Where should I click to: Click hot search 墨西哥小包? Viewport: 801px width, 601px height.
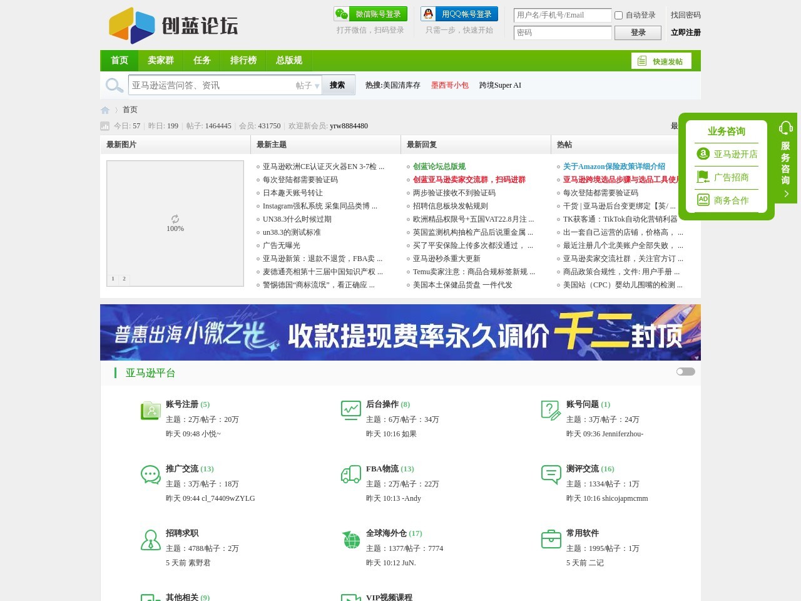tap(450, 85)
